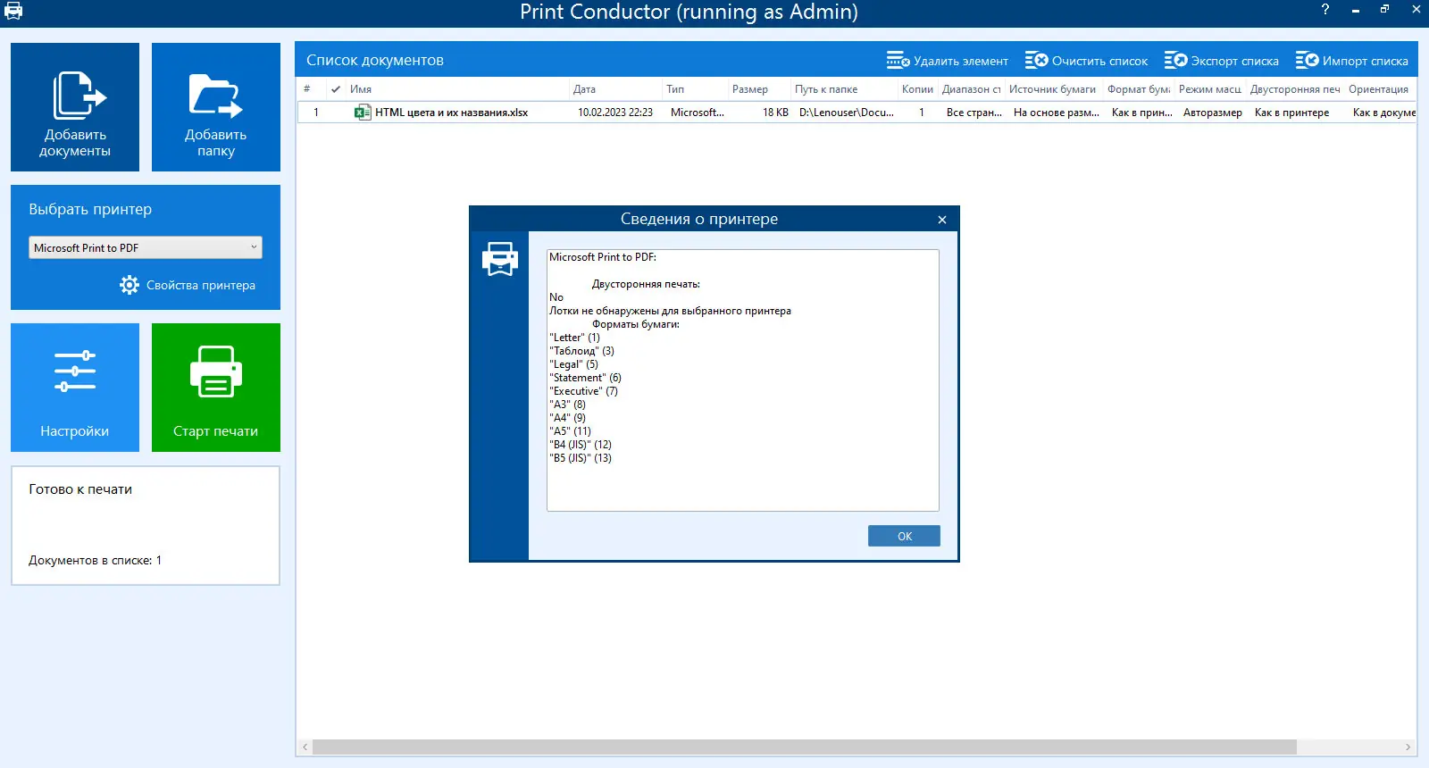Click the Все стран... page range cell
This screenshot has height=768, width=1429.
pyautogui.click(x=974, y=113)
